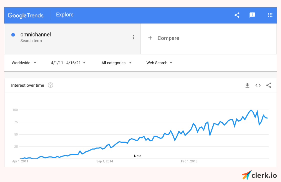The image size is (281, 182).
Task: Share the trends report via the header share icon
Action: 237,15
